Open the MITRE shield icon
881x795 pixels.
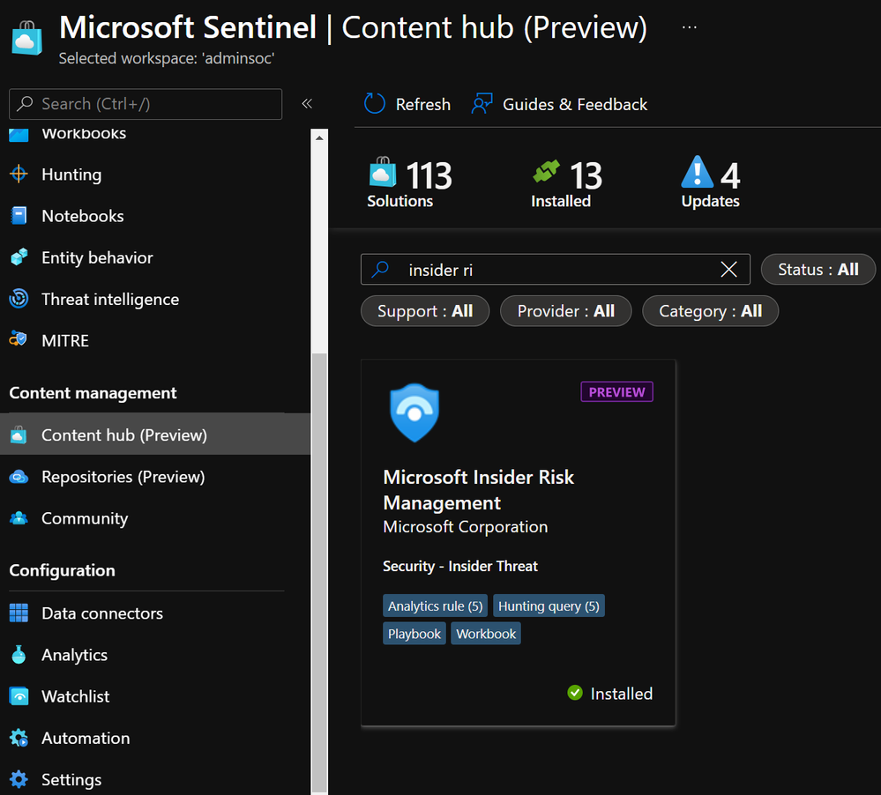[x=19, y=339]
